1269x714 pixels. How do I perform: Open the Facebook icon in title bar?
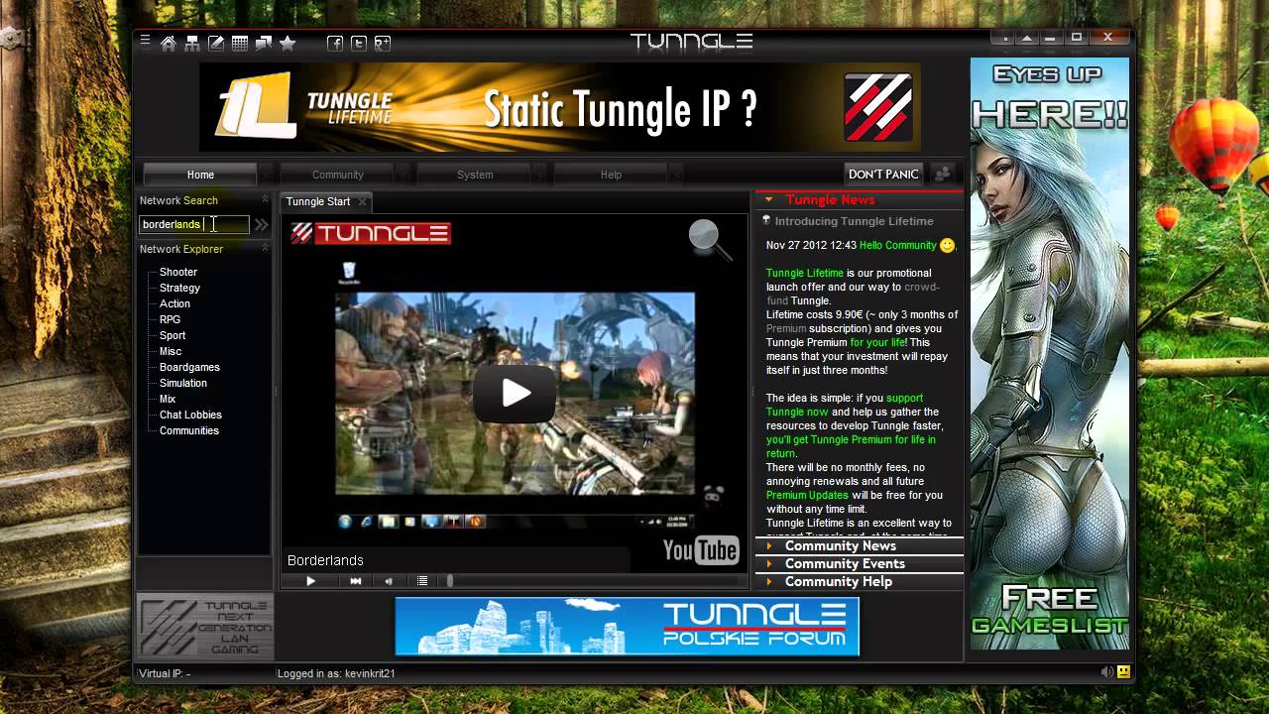click(335, 43)
